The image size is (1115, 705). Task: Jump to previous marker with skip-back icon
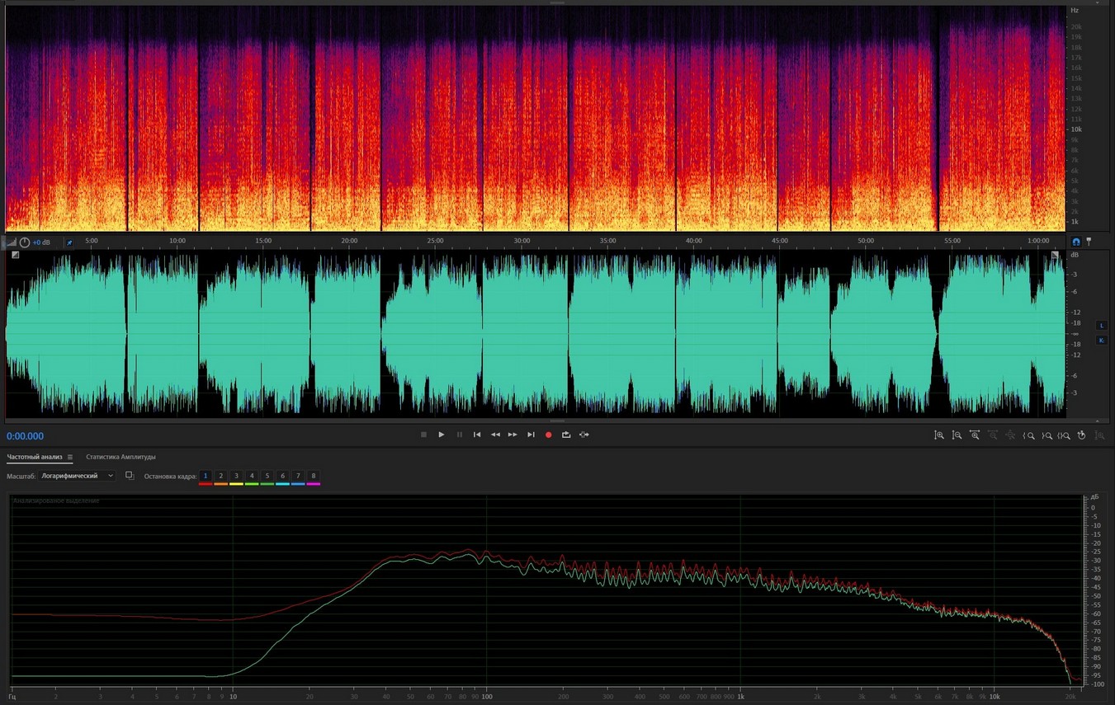(x=477, y=435)
